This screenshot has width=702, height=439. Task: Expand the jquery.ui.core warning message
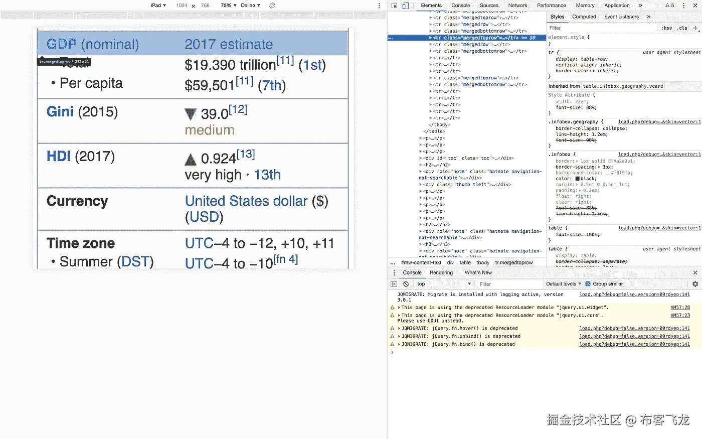399,316
